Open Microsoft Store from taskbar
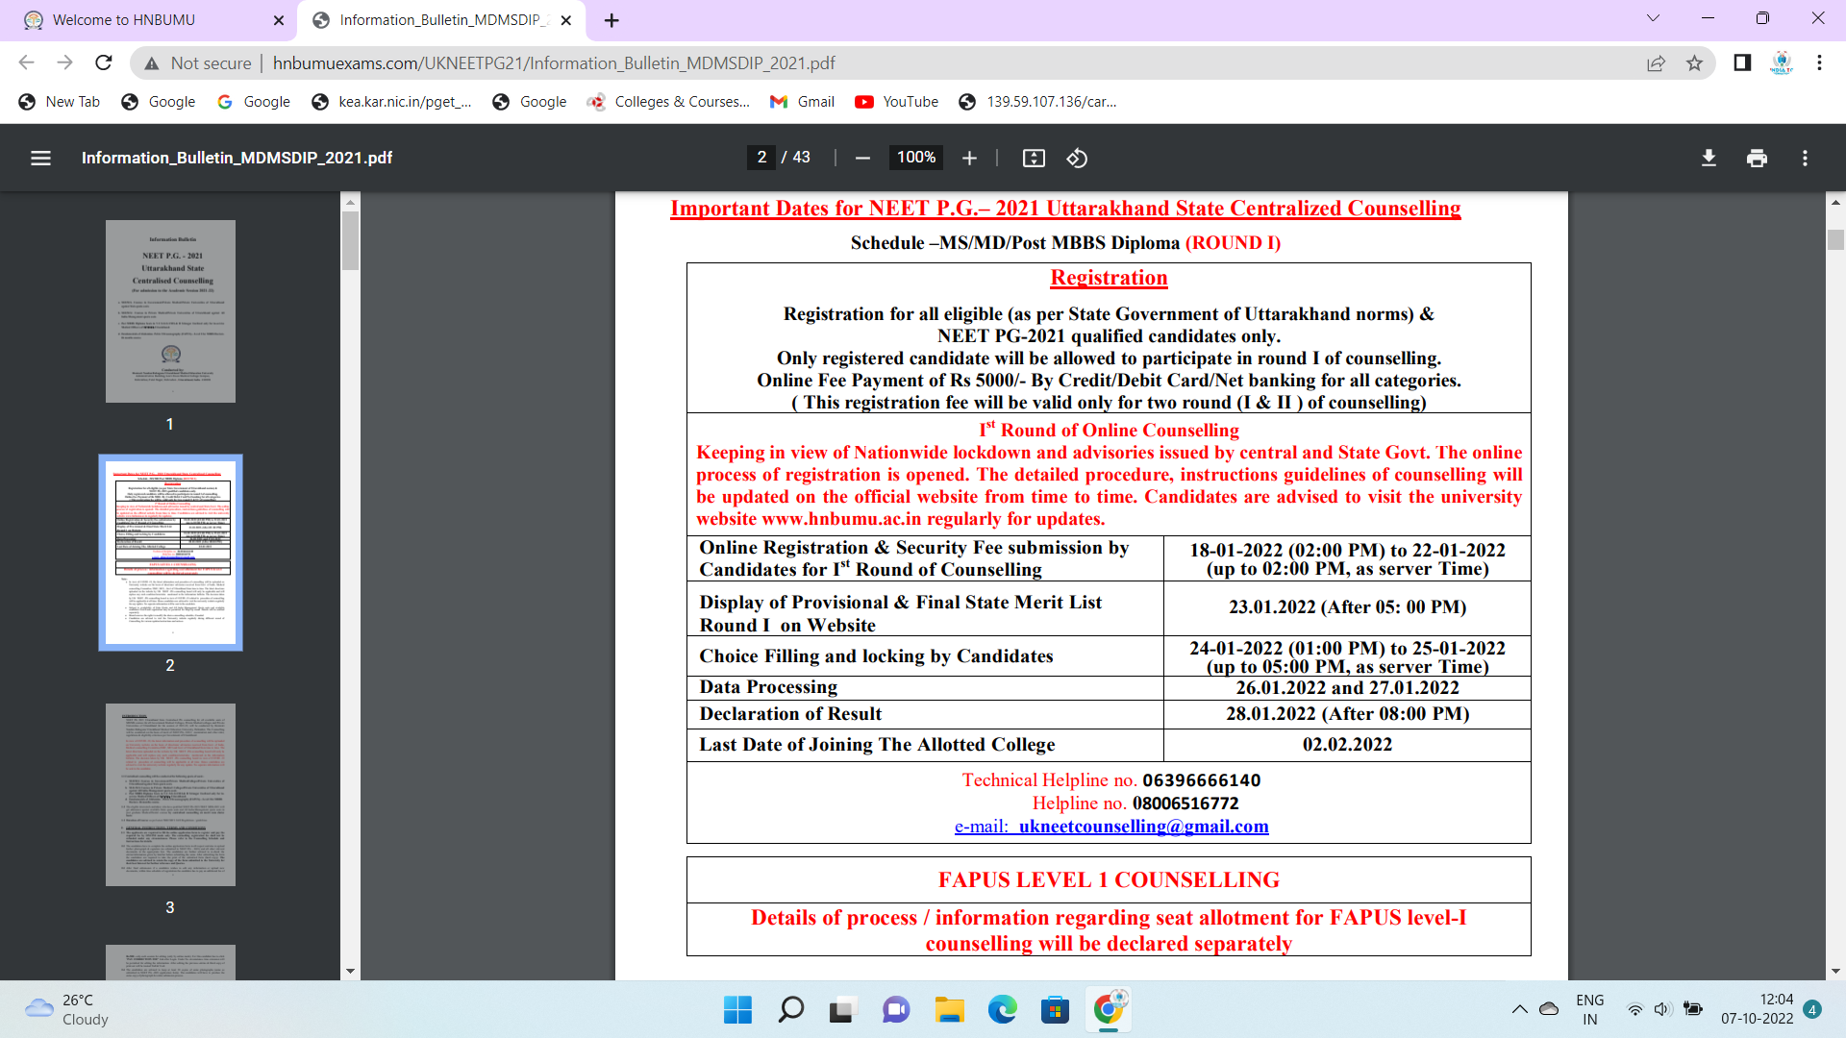 [1055, 1009]
